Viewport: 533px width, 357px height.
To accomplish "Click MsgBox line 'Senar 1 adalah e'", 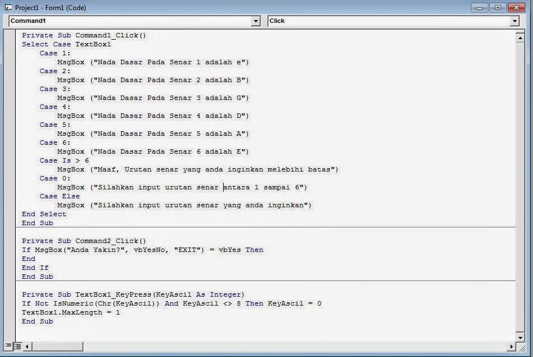I will 153,62.
